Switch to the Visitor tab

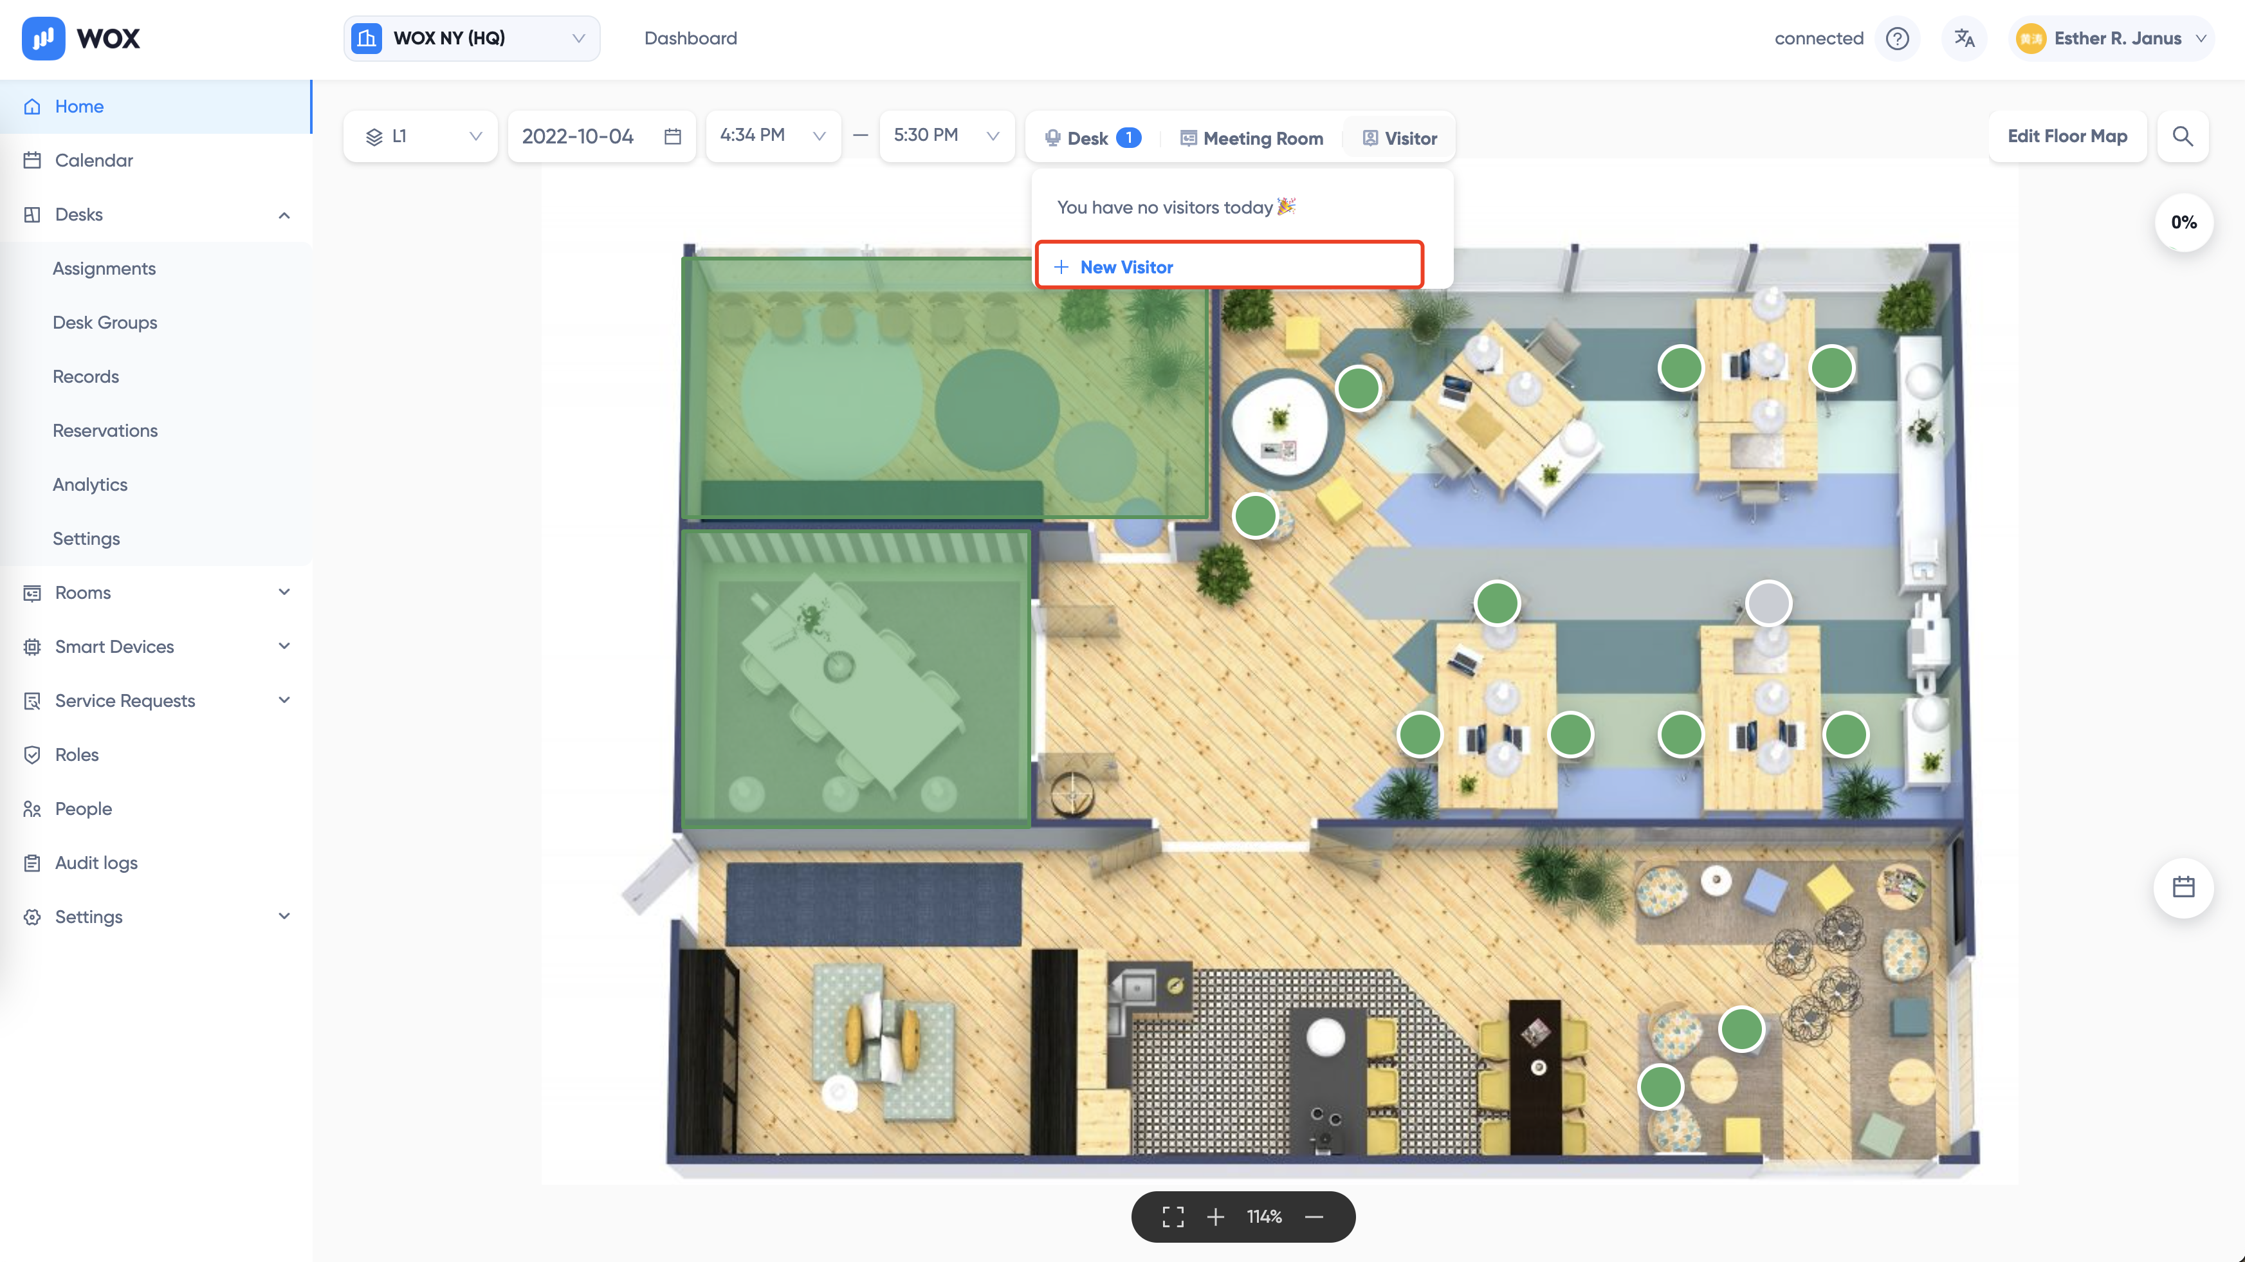tap(1400, 138)
